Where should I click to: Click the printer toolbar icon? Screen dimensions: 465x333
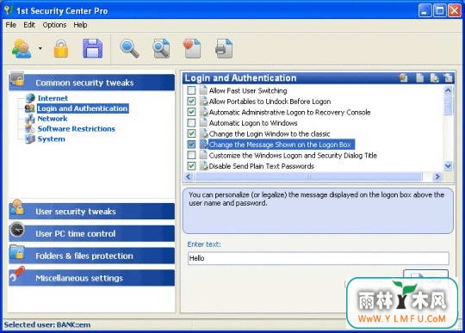224,48
